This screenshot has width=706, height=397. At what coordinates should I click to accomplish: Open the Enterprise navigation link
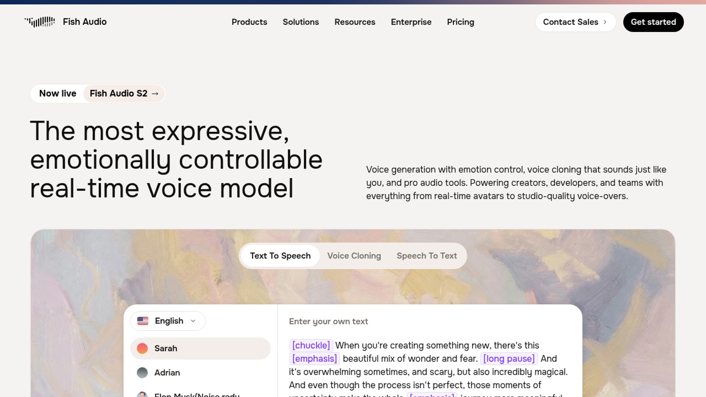point(411,22)
